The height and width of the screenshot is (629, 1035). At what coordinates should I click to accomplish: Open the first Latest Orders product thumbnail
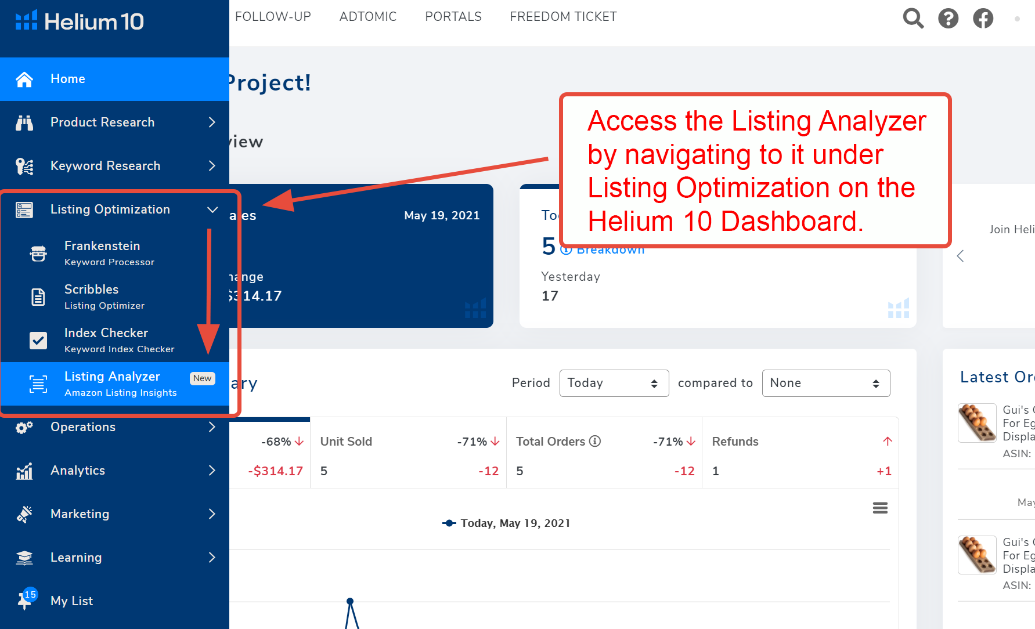click(x=977, y=423)
